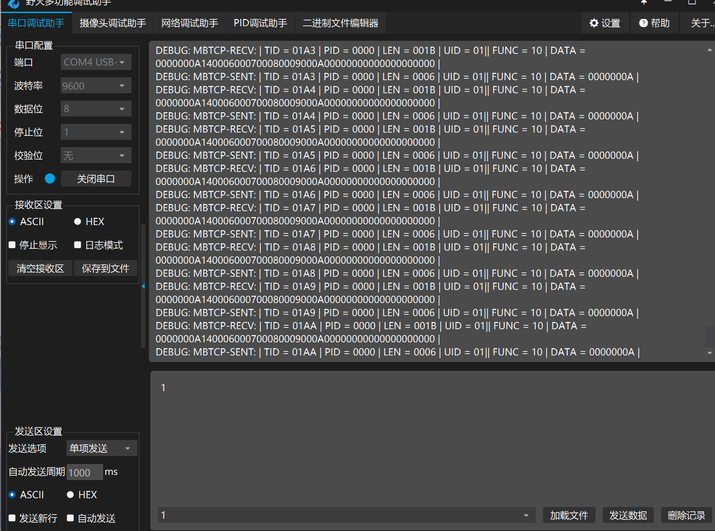Open the 波特率 9600 dropdown
This screenshot has height=531, width=715.
click(96, 86)
